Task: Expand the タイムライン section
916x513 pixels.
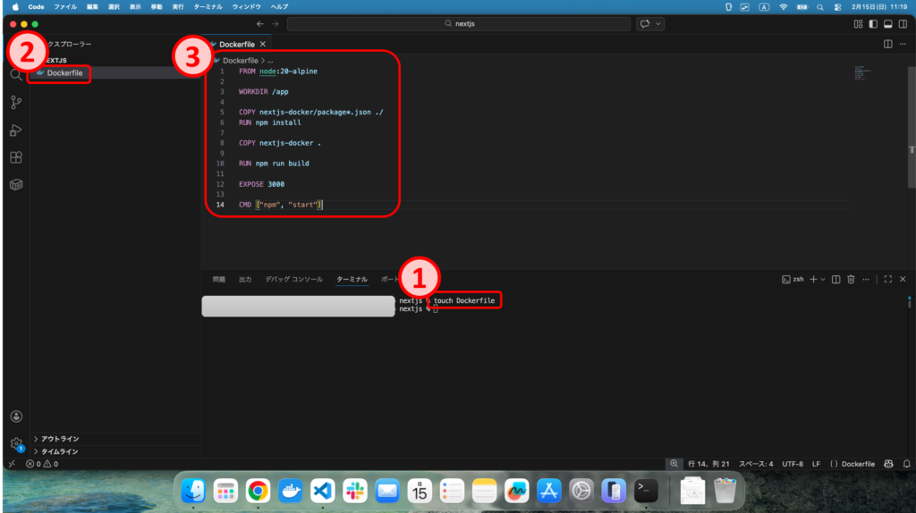Action: tap(60, 452)
